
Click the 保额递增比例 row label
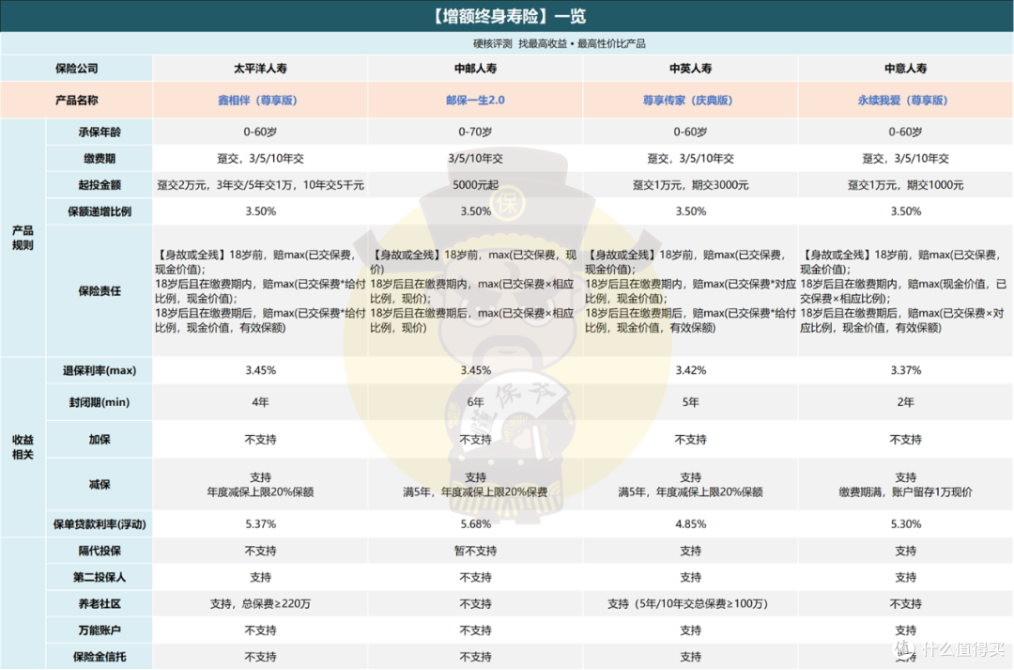tap(100, 211)
